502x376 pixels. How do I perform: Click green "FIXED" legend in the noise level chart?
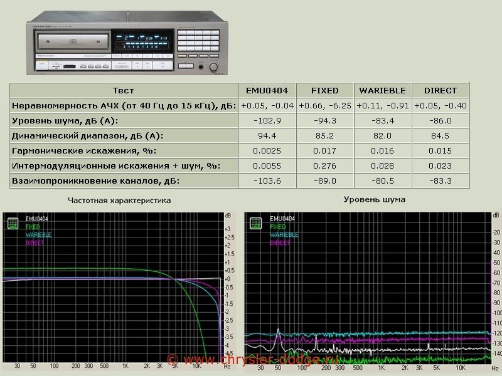pos(277,227)
